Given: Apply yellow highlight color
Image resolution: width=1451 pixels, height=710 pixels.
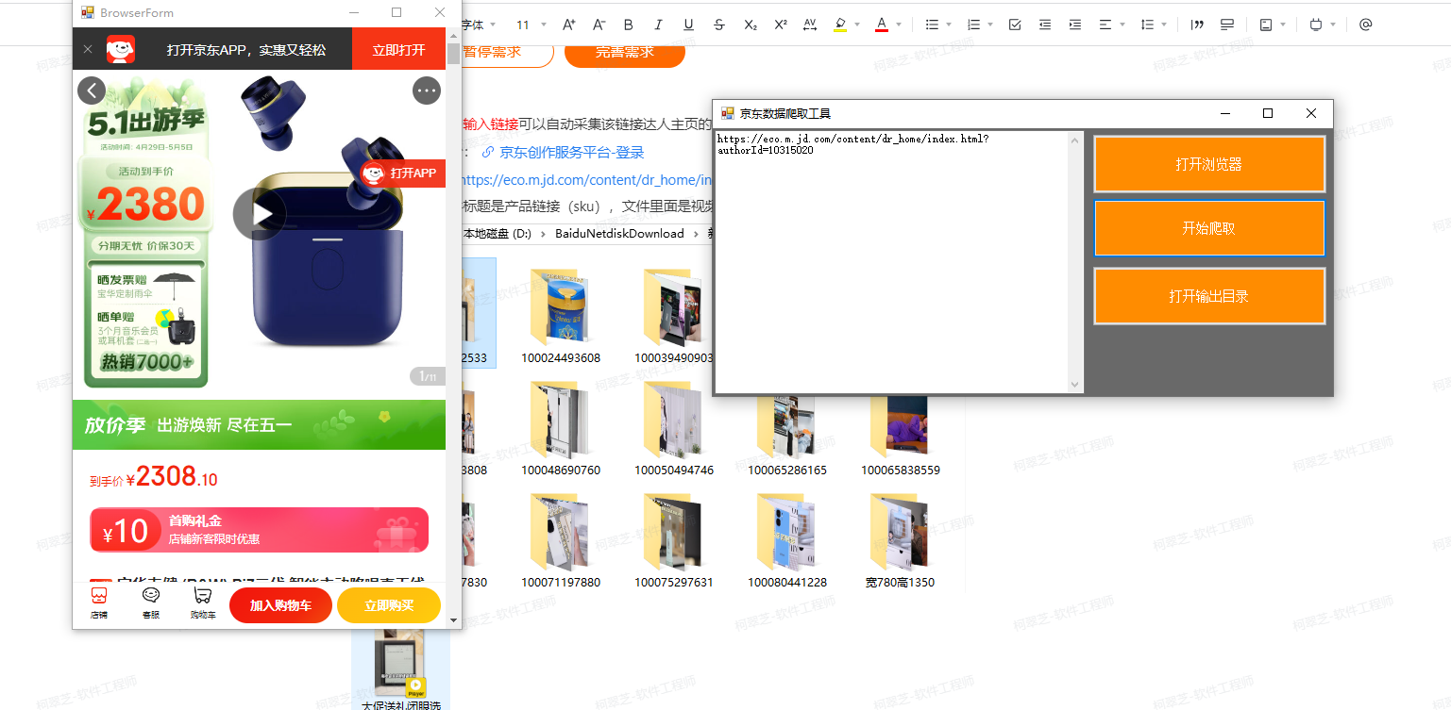Looking at the screenshot, I should (840, 25).
